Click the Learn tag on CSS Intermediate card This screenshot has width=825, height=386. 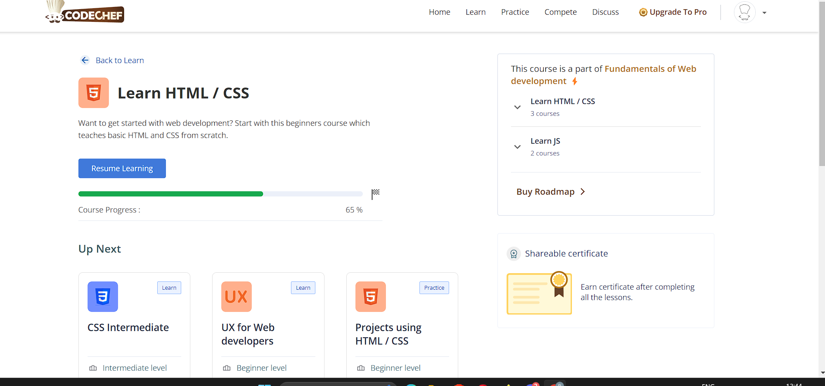(169, 288)
